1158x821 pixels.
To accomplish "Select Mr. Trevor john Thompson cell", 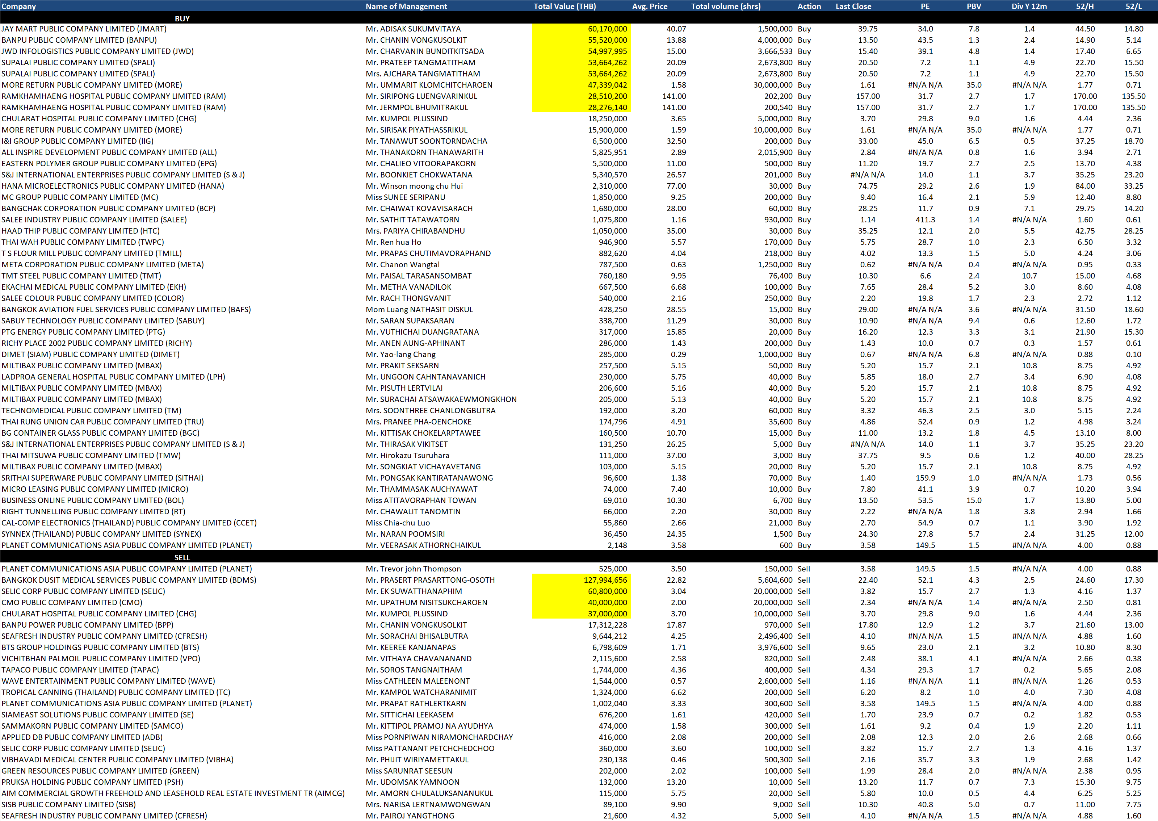I will [413, 569].
